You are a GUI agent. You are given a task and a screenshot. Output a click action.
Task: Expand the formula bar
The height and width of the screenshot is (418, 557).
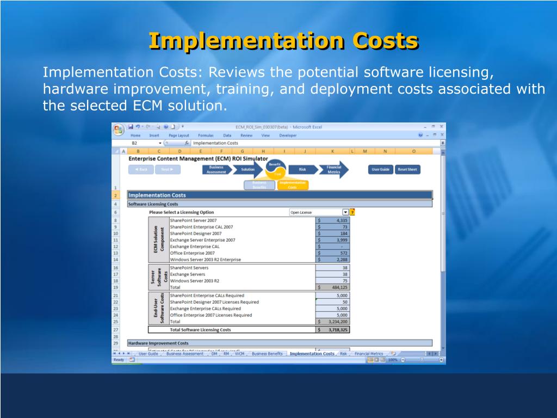click(443, 143)
